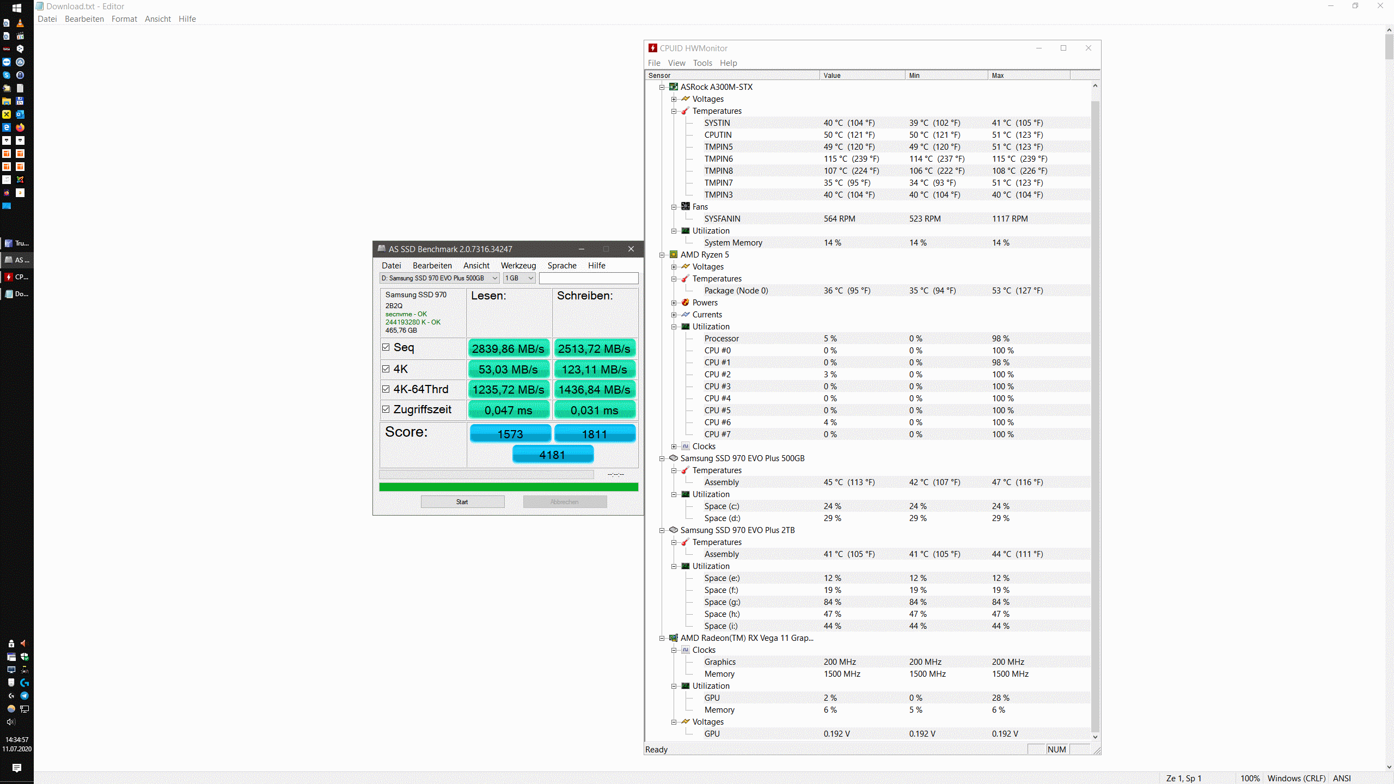Click the Seq read result 2839,86 MB/s
1394x784 pixels.
click(509, 348)
